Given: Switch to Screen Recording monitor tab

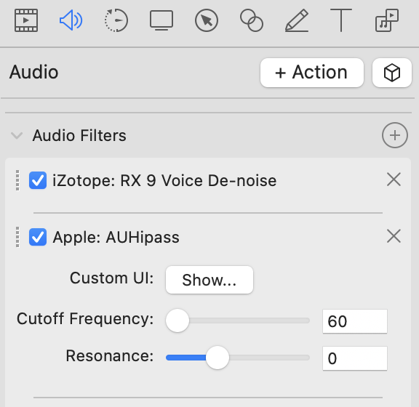Looking at the screenshot, I should [x=161, y=20].
